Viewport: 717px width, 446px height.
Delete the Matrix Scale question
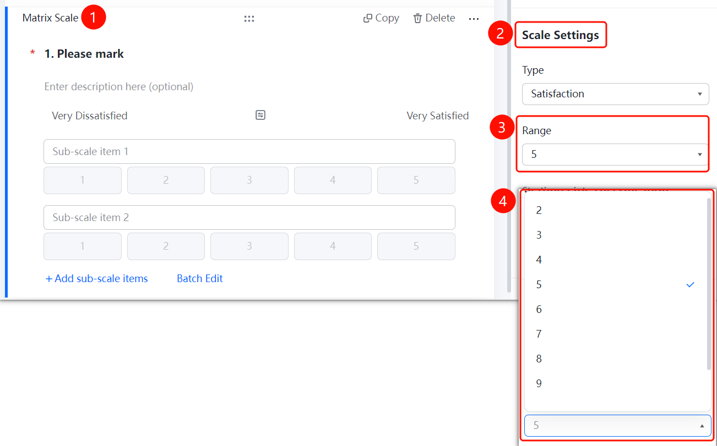click(434, 18)
